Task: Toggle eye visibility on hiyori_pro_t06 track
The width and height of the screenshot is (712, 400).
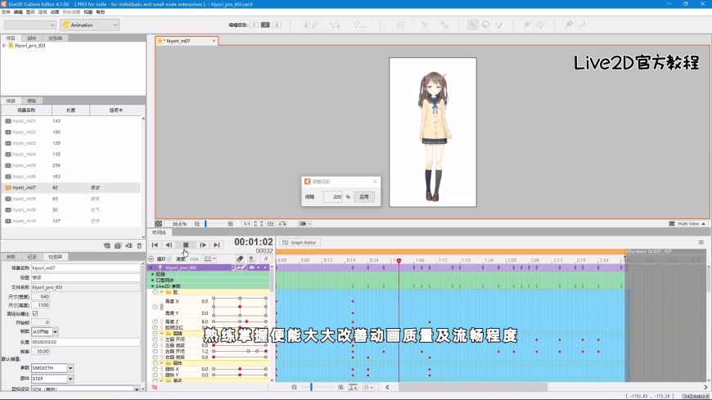Action: point(251,267)
